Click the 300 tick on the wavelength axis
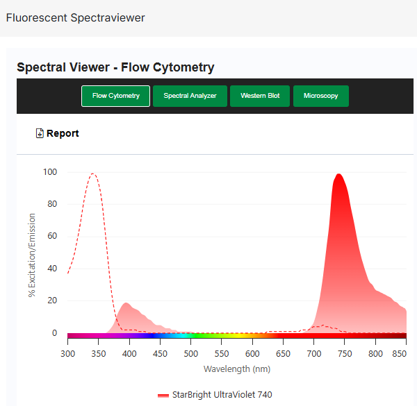 coord(67,353)
